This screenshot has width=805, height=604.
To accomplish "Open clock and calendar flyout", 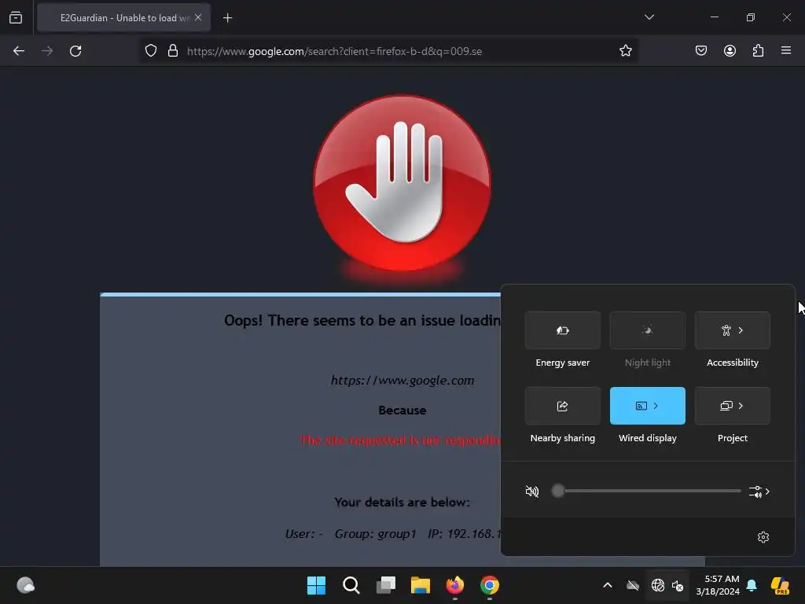I will 717,585.
